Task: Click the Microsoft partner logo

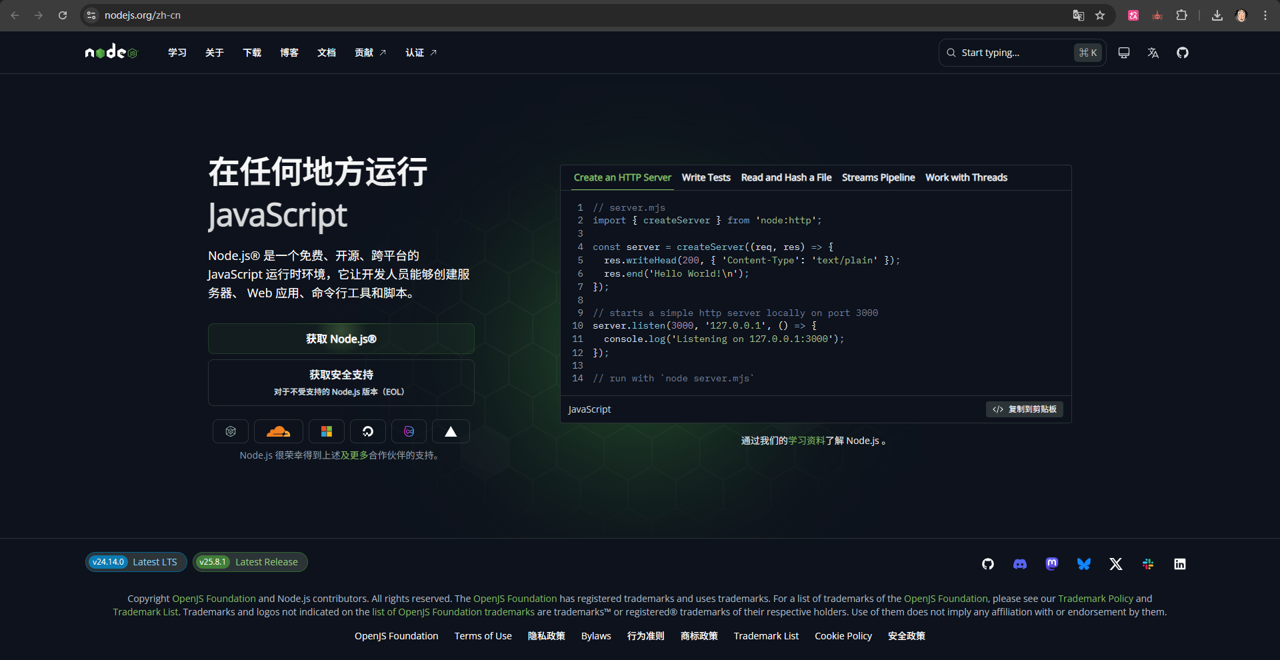Action: pos(326,431)
